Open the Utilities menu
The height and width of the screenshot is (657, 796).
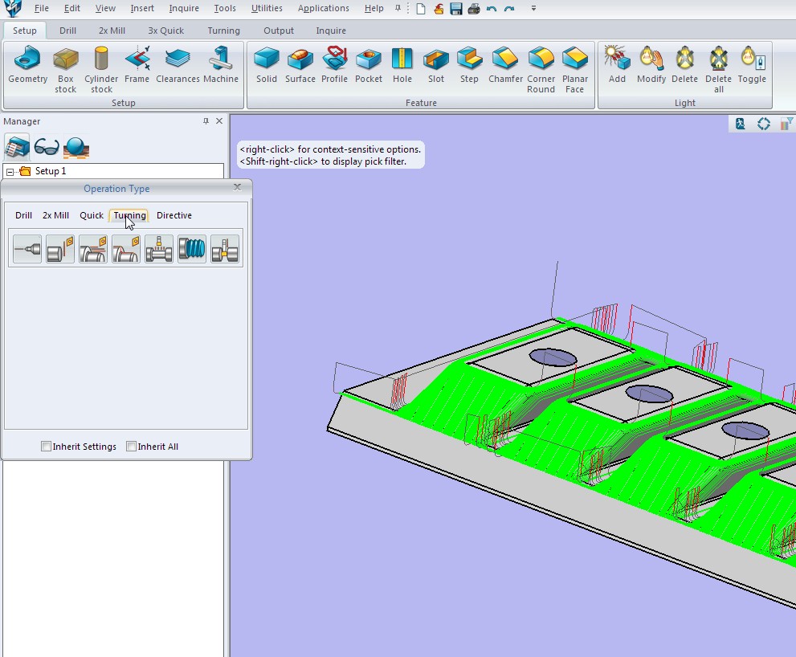pyautogui.click(x=267, y=9)
